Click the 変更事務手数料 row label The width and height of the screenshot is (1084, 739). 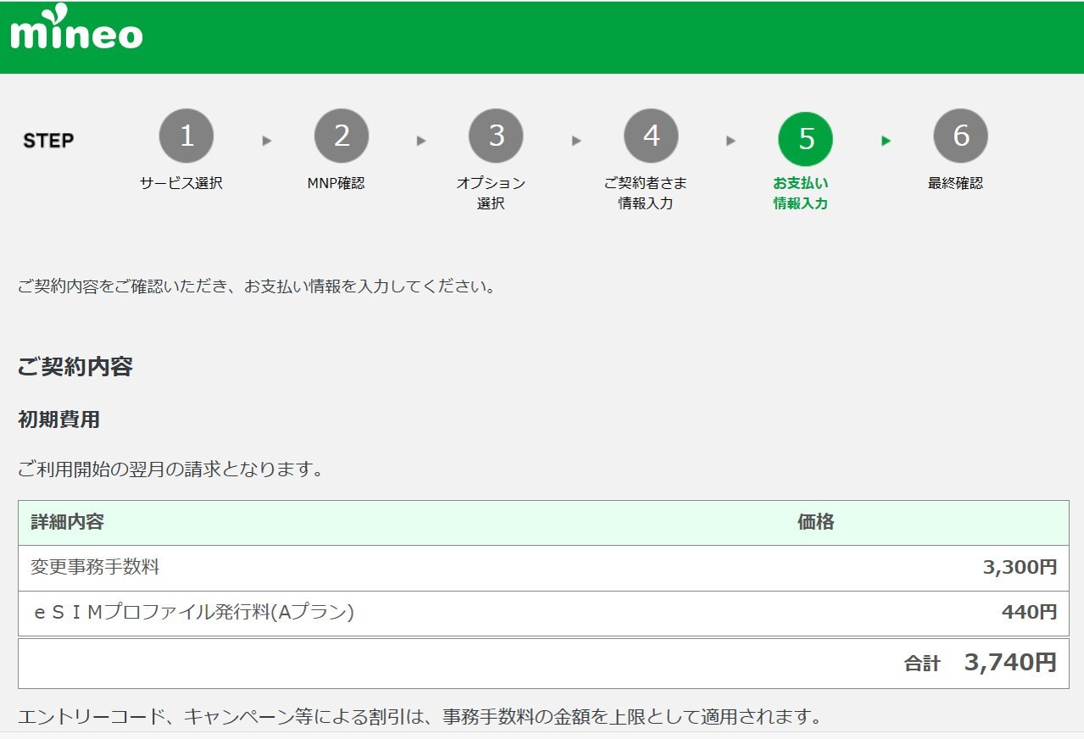(x=95, y=567)
